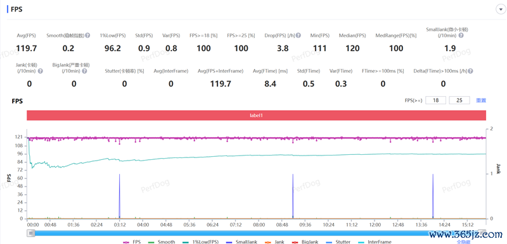Open help icon beside Jank(卡顿) (/10min)
The width and height of the screenshot is (507, 244).
(41, 71)
